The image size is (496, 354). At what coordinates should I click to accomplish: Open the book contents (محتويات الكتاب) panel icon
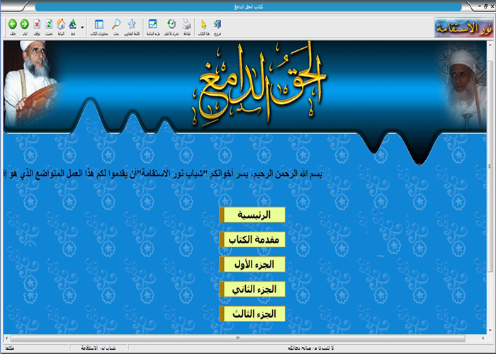[x=99, y=24]
